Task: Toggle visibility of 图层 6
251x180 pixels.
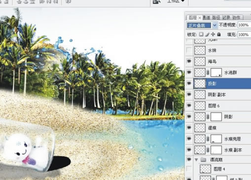Action: (x=189, y=105)
